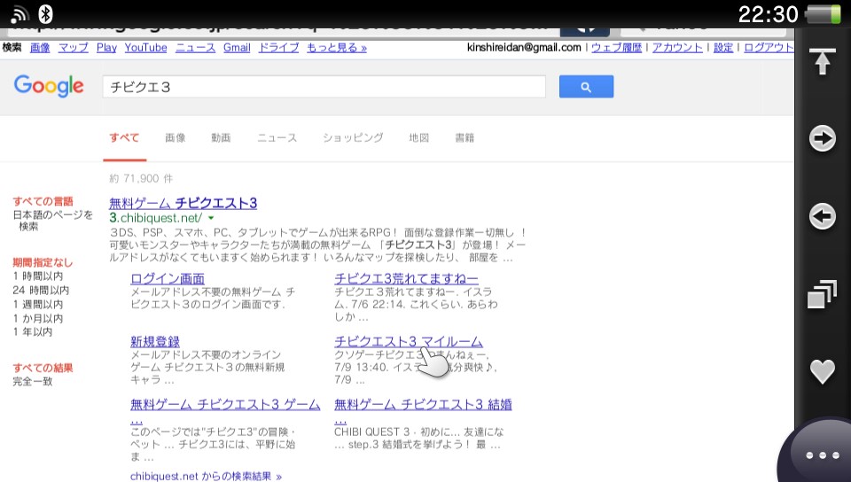Open ログイン画面 sitelink
Image resolution: width=851 pixels, height=482 pixels.
pos(168,279)
